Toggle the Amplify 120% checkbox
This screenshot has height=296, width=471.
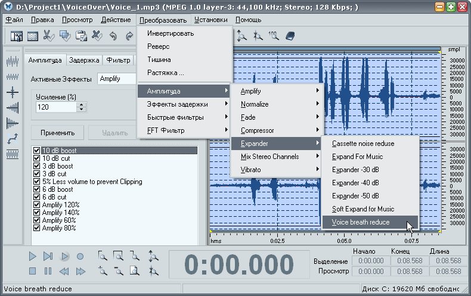(36, 205)
